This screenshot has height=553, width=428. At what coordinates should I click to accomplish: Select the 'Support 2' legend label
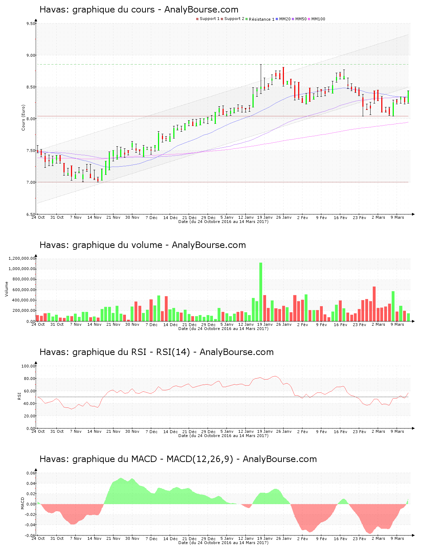(x=234, y=19)
